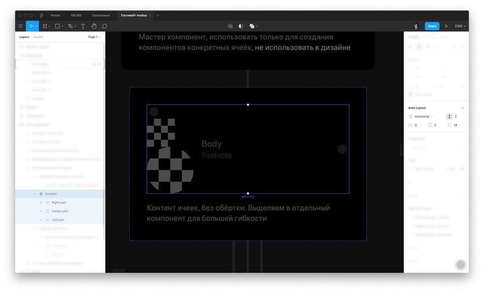484x293 pixels.
Task: Edit the item spacing value 14
Action: [x=455, y=125]
